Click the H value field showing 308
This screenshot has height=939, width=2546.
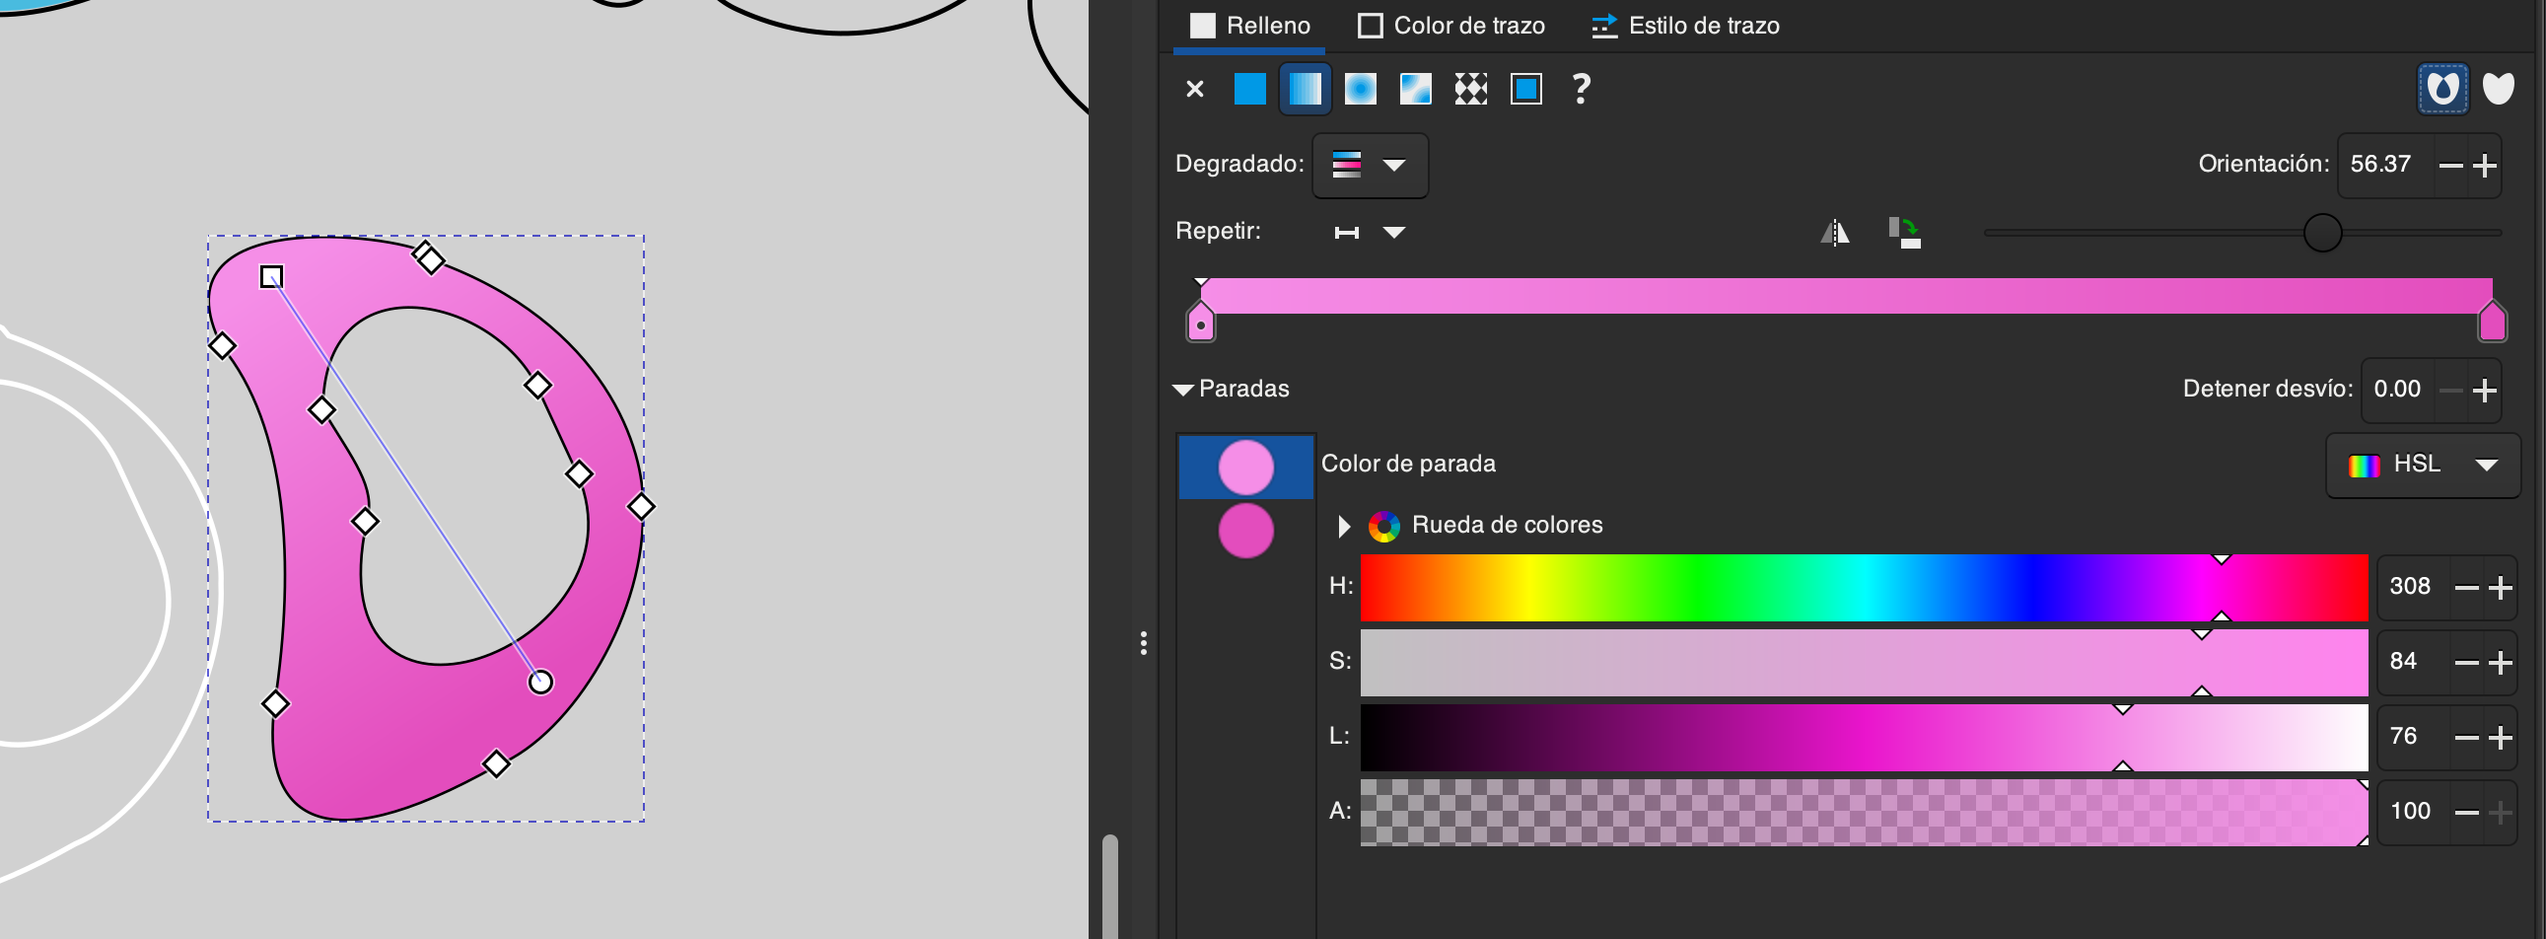click(2412, 587)
